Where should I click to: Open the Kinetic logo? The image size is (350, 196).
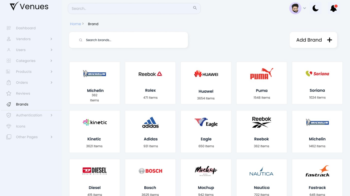95,122
